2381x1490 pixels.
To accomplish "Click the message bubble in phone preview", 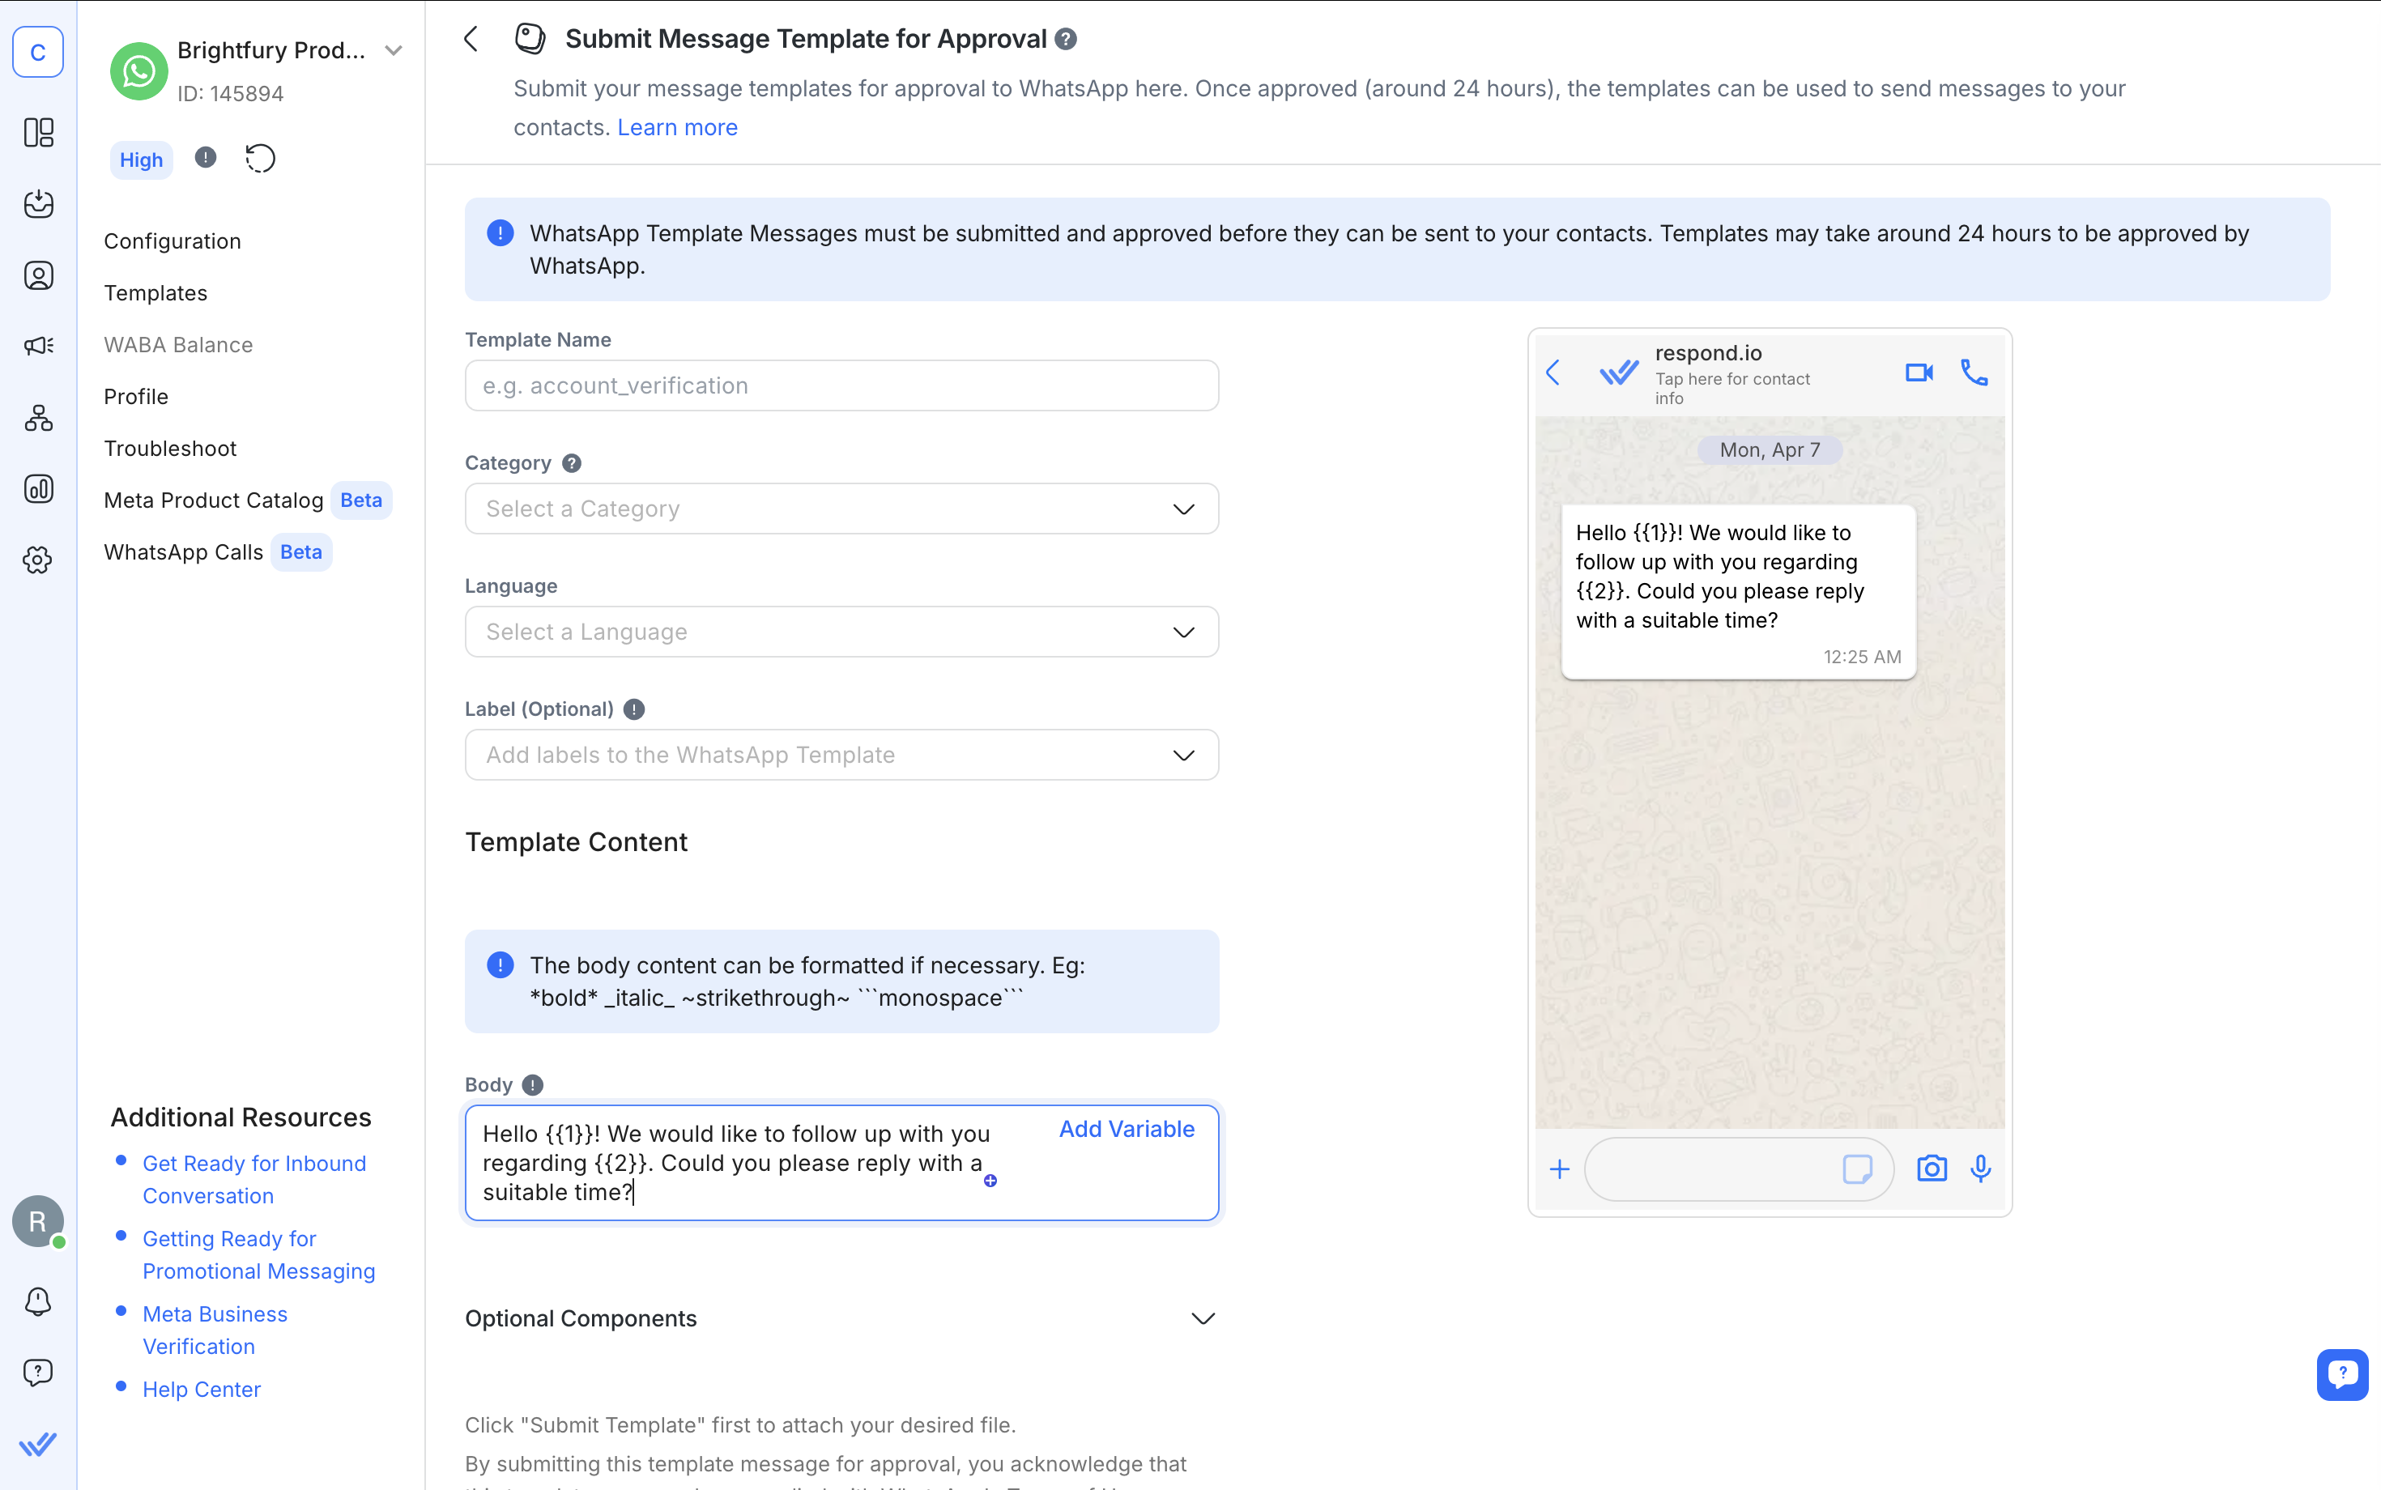I will pyautogui.click(x=1739, y=592).
